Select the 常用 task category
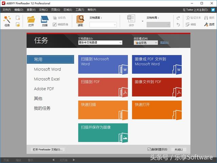The height and width of the screenshot is (163, 217). point(51,59)
